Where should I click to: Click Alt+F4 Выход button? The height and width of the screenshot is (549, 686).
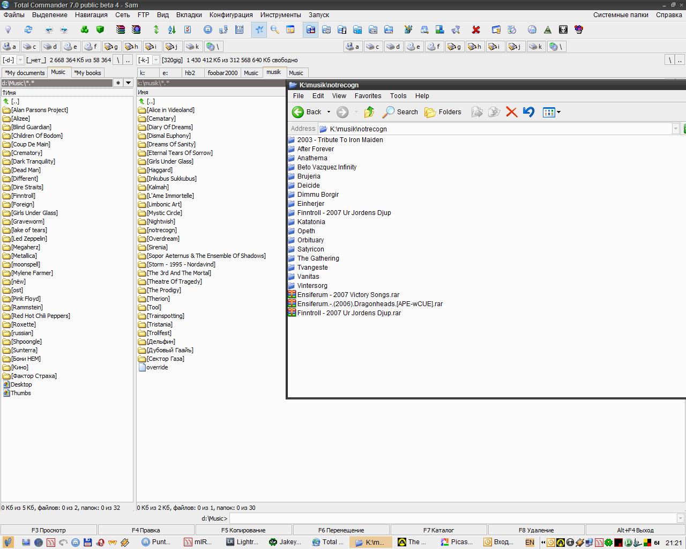click(635, 530)
